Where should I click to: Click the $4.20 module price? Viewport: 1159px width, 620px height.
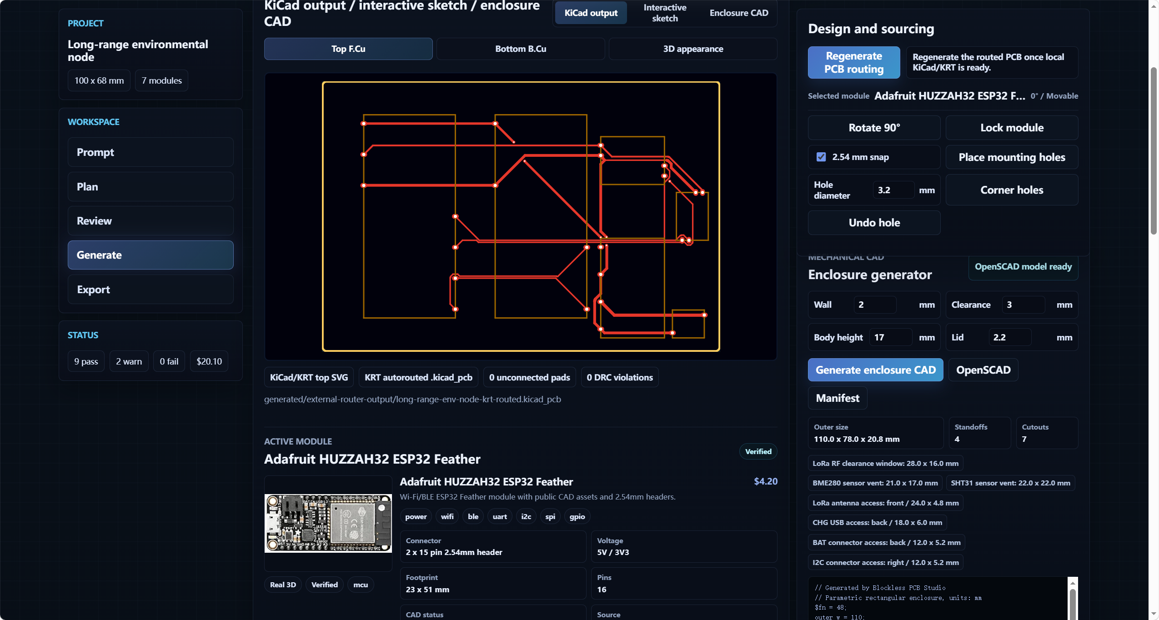click(x=766, y=481)
